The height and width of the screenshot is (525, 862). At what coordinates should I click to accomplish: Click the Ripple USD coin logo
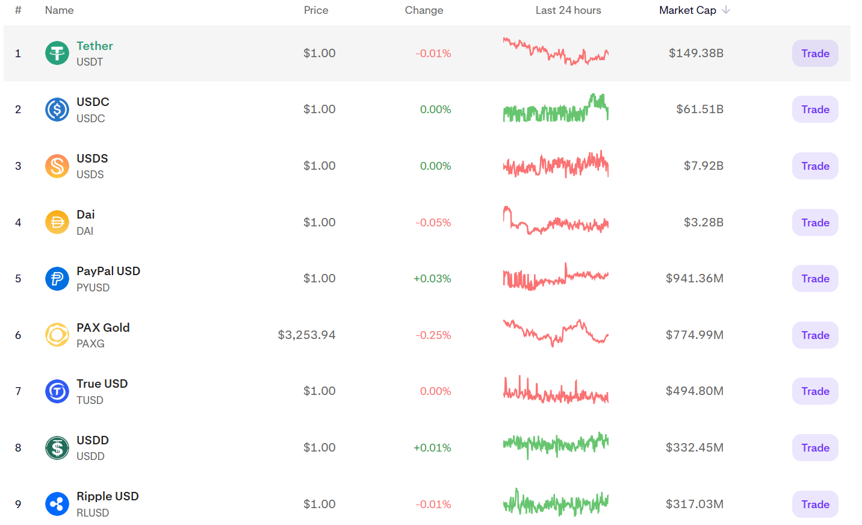pyautogui.click(x=57, y=504)
